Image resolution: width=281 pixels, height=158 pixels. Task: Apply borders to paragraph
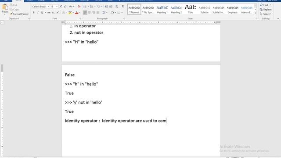119,13
